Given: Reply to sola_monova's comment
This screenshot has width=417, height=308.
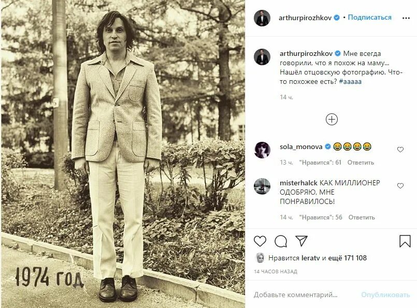Looking at the screenshot, I should click(361, 163).
